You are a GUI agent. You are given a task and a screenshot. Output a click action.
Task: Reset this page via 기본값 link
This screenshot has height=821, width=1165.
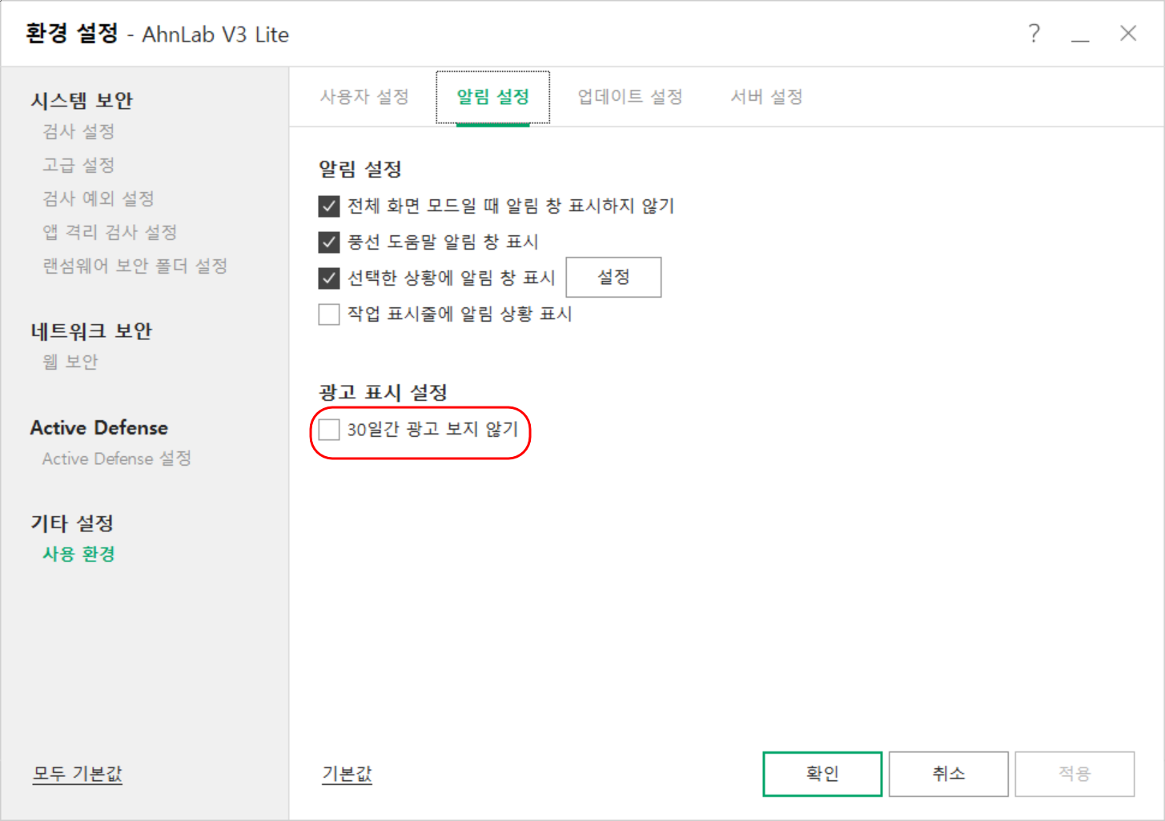coord(347,774)
